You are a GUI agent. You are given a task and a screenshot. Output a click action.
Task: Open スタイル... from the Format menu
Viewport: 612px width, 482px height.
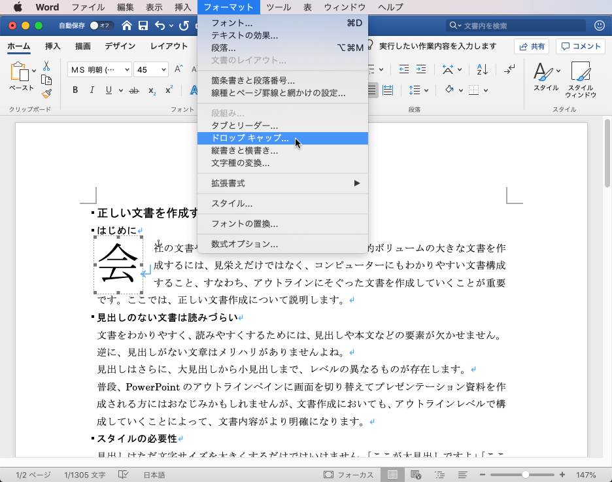282,203
